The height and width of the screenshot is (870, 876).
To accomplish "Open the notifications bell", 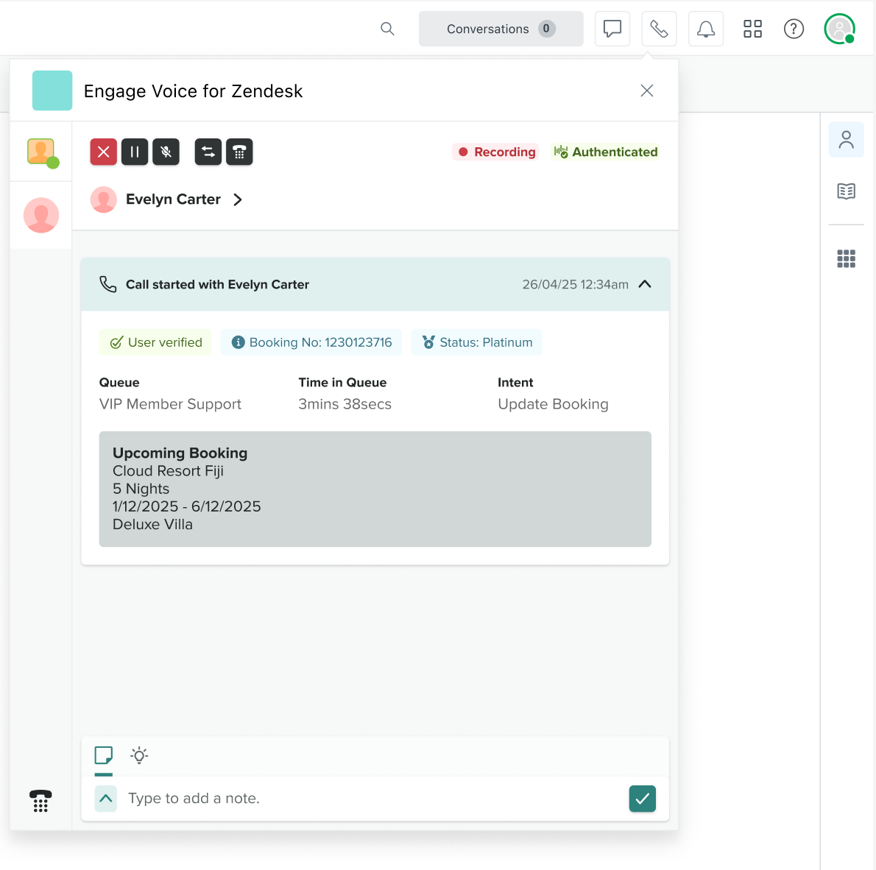I will click(706, 29).
